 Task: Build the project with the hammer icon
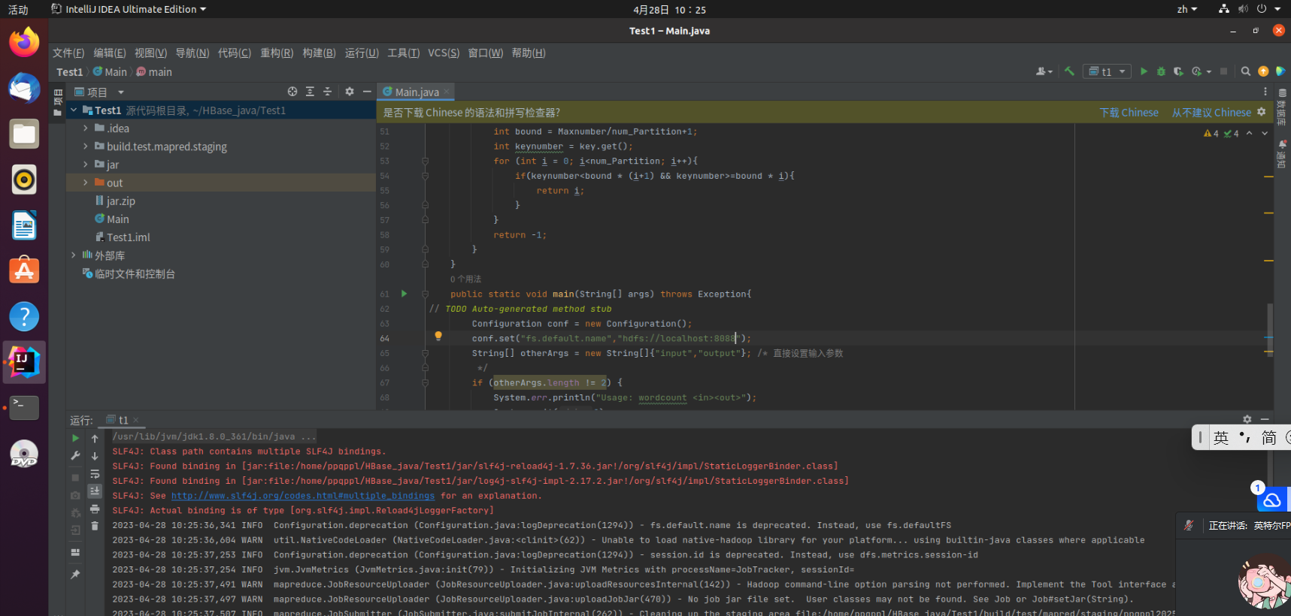(x=1069, y=71)
